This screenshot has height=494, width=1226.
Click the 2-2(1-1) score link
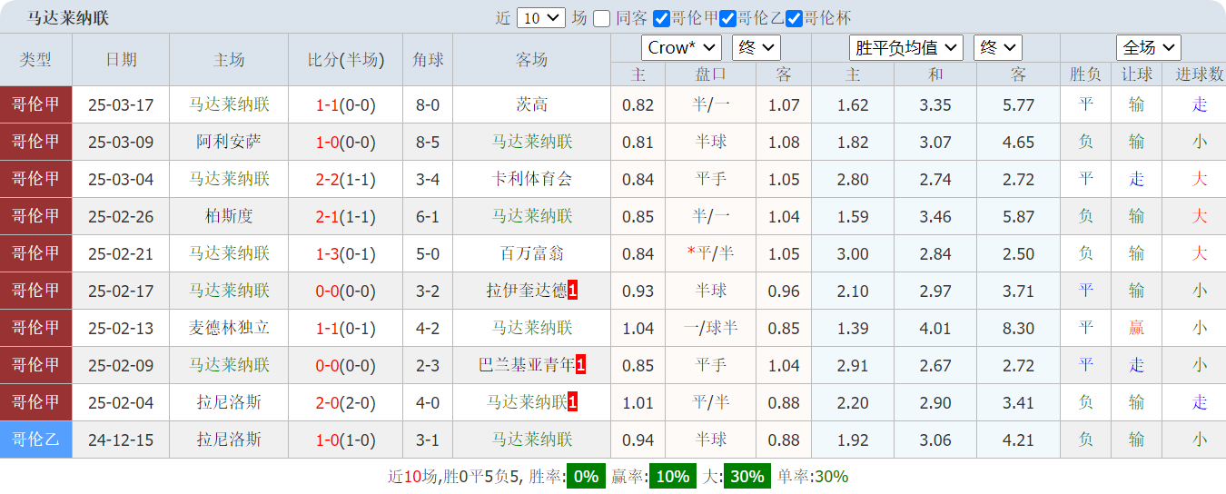point(345,179)
